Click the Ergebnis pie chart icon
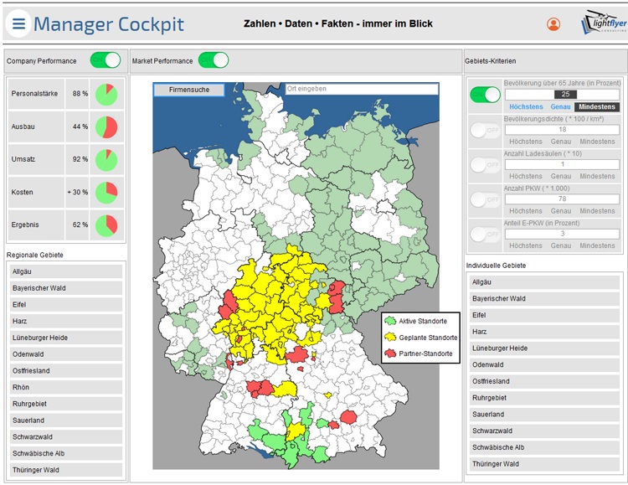The image size is (628, 485). click(106, 225)
